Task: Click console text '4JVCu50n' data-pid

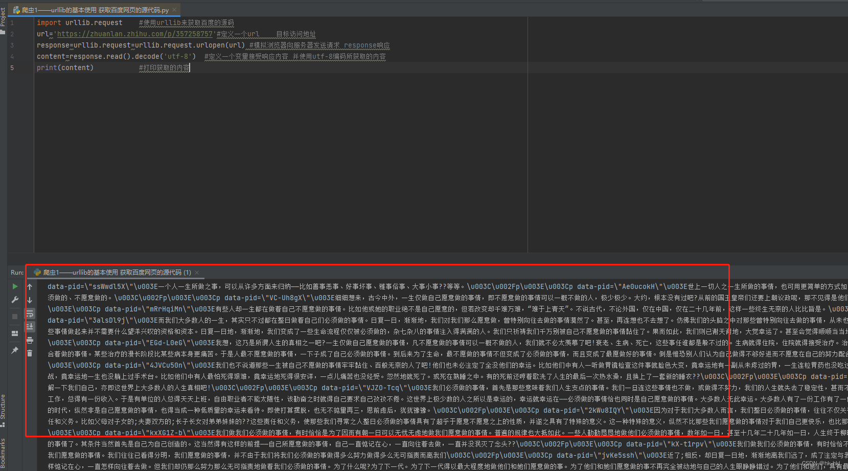Action: pyautogui.click(x=167, y=365)
